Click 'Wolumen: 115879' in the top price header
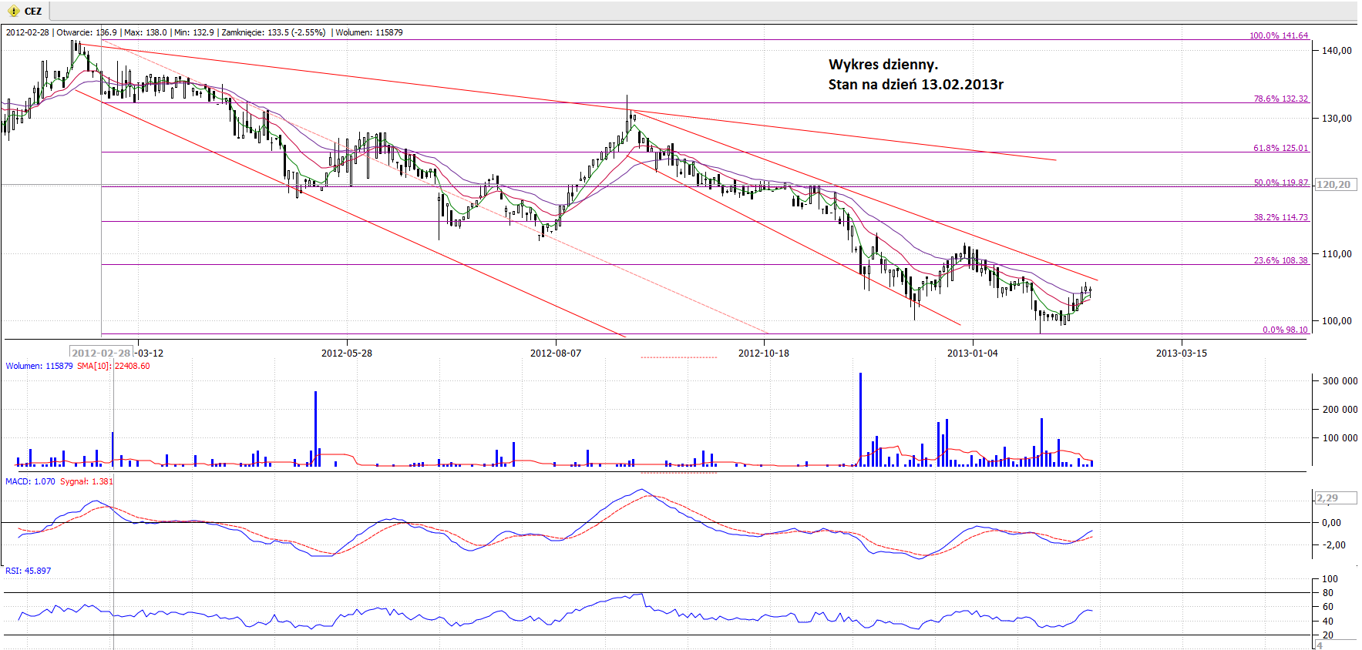 click(x=369, y=32)
